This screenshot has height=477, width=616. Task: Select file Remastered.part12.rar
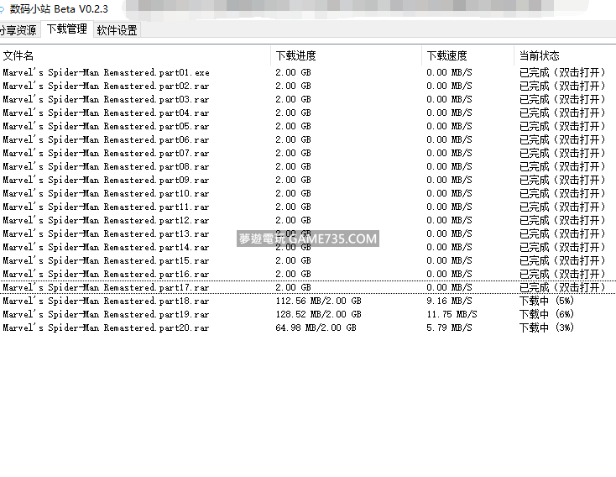(x=106, y=220)
